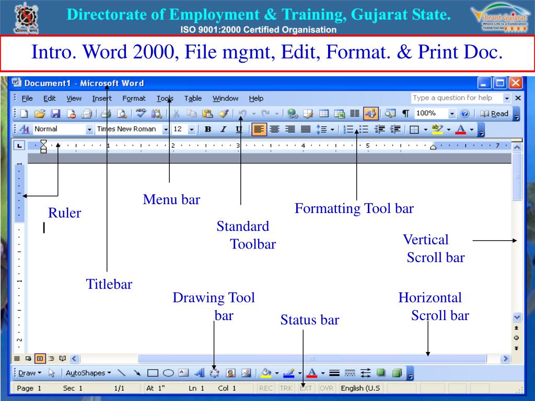Screen dimensions: 535x401
Task: Select the Arrow tool in Drawing toolbar
Action: 137,373
